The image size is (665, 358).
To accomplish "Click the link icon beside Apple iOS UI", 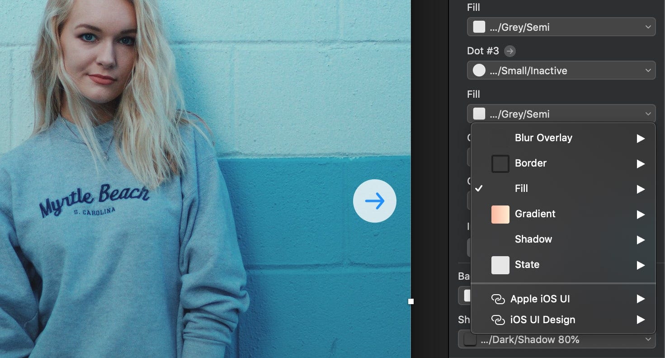I will [498, 299].
